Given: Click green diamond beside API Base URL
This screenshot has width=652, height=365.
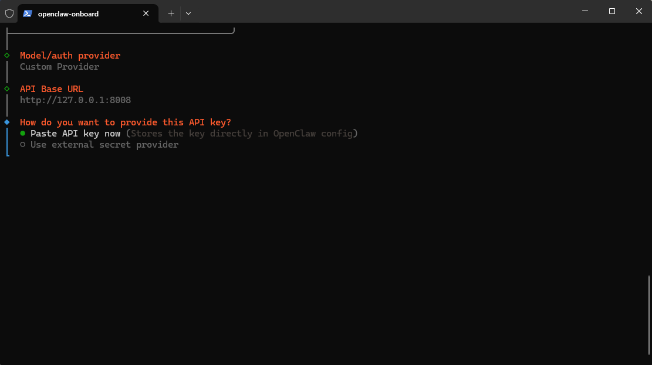Looking at the screenshot, I should tap(7, 89).
